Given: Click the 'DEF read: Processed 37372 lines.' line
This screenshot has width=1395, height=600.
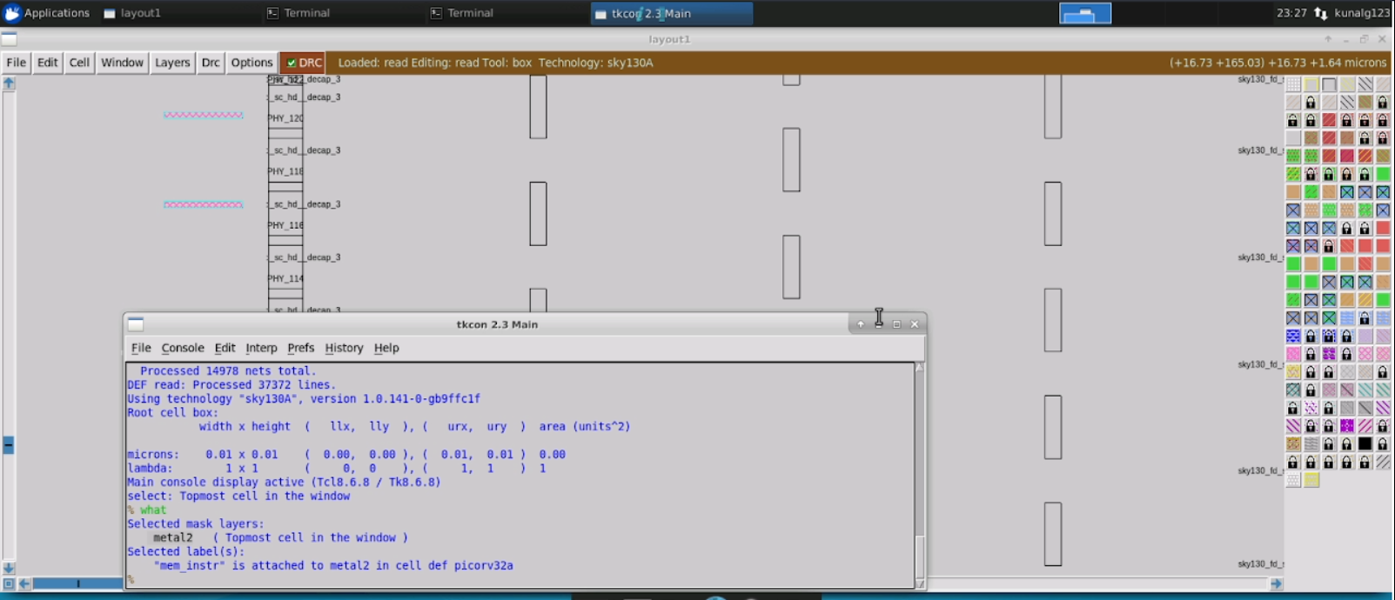Looking at the screenshot, I should (231, 385).
